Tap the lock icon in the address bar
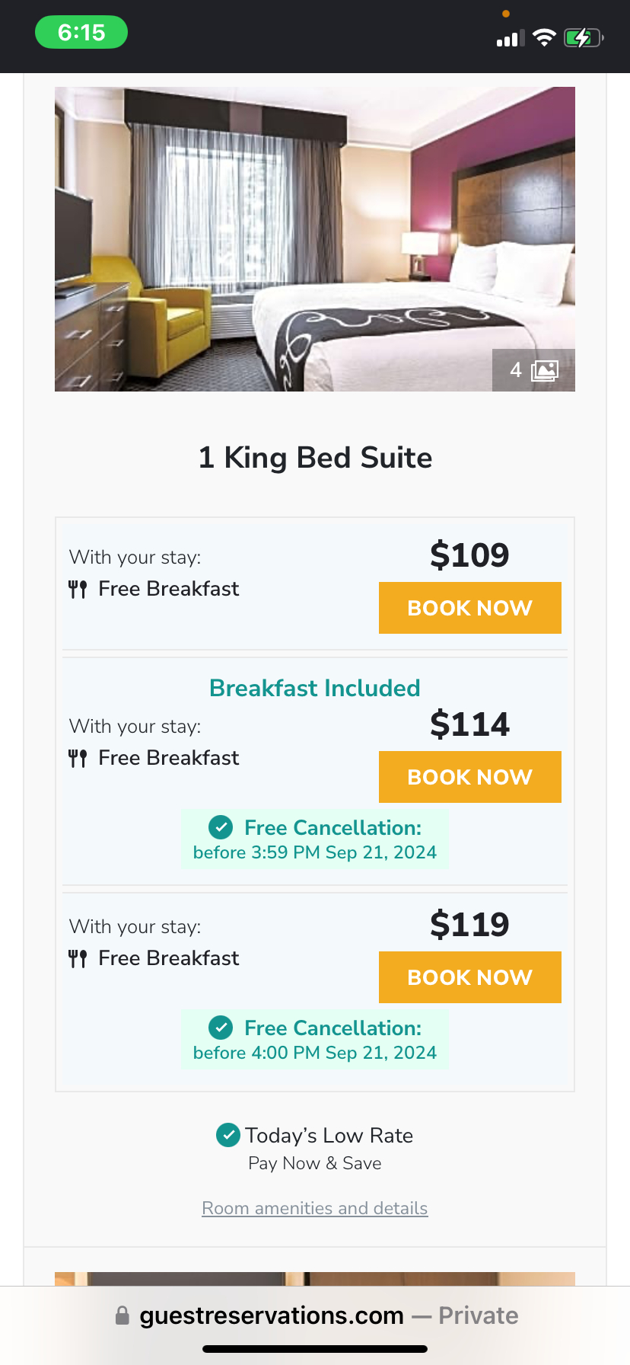This screenshot has height=1365, width=630. (x=123, y=1315)
